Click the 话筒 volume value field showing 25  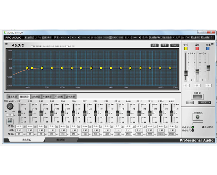pos(197,85)
